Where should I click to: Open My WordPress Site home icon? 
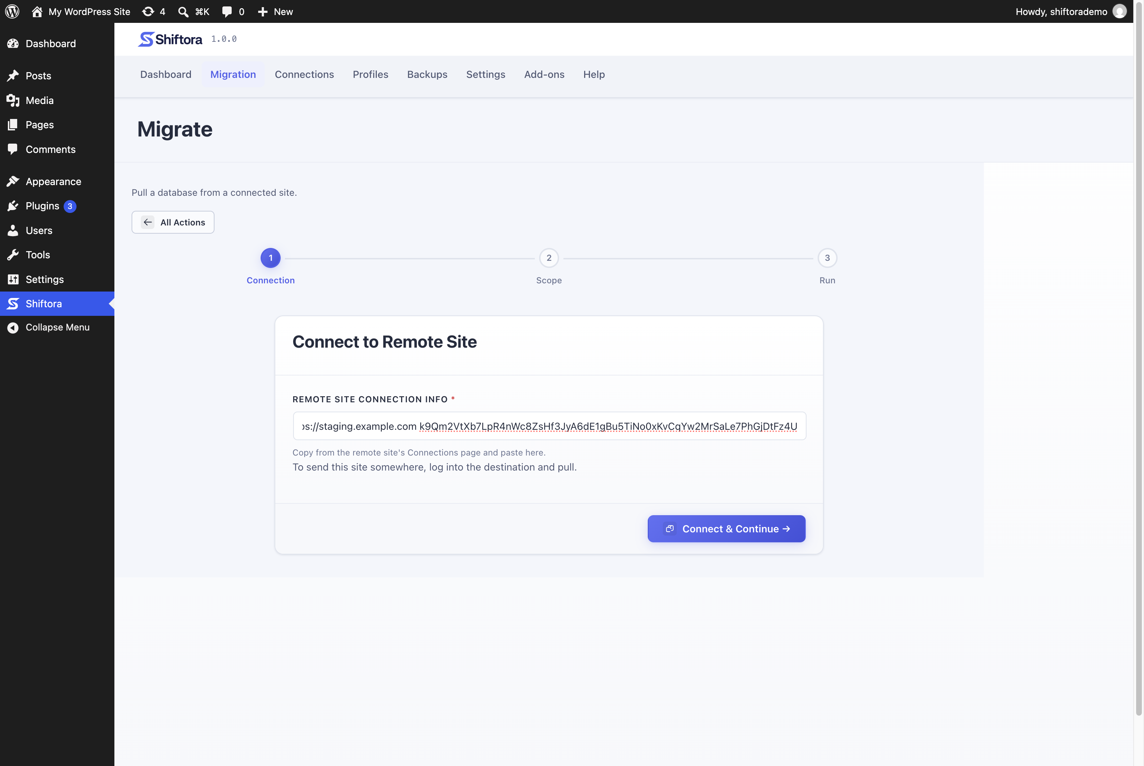[x=37, y=11]
